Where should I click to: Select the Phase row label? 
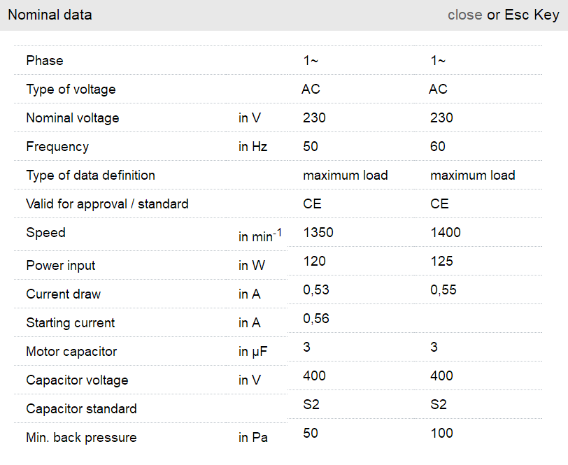(x=45, y=61)
